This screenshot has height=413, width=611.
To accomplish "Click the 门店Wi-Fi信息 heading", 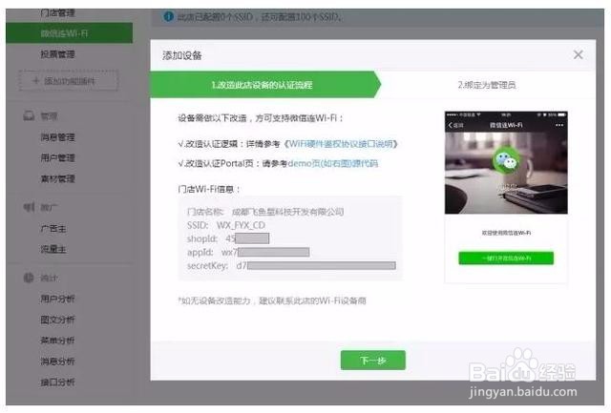I will 209,189.
